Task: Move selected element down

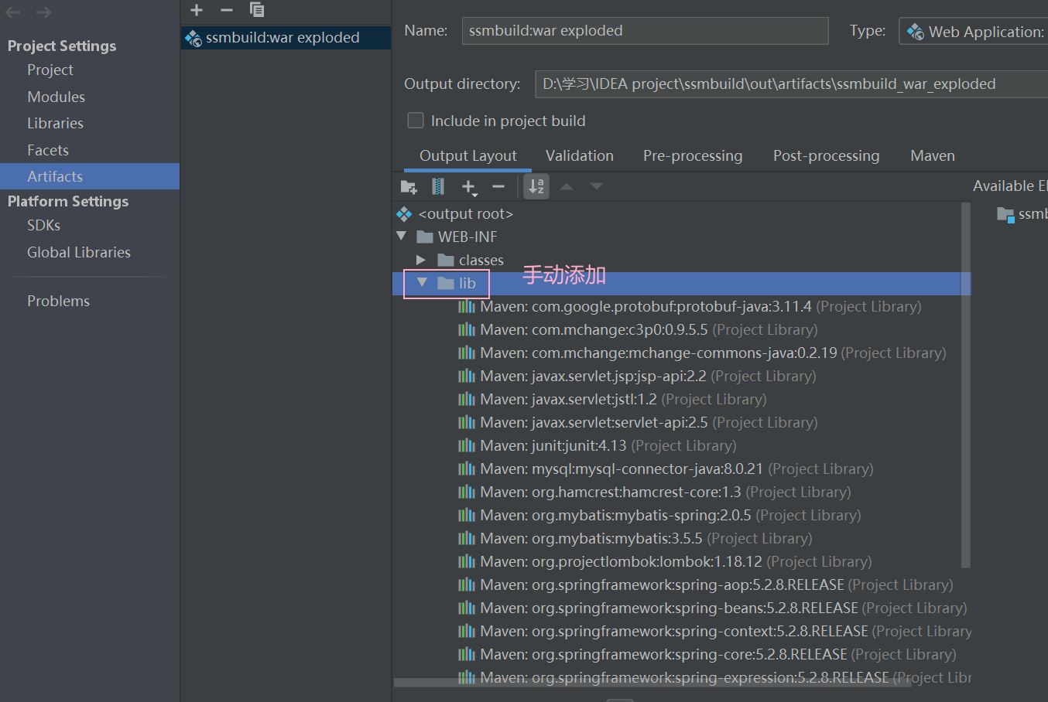Action: (x=596, y=186)
